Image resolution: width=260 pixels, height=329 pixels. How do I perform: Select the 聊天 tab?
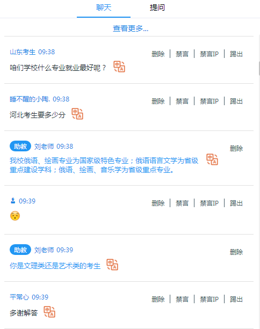coord(104,8)
